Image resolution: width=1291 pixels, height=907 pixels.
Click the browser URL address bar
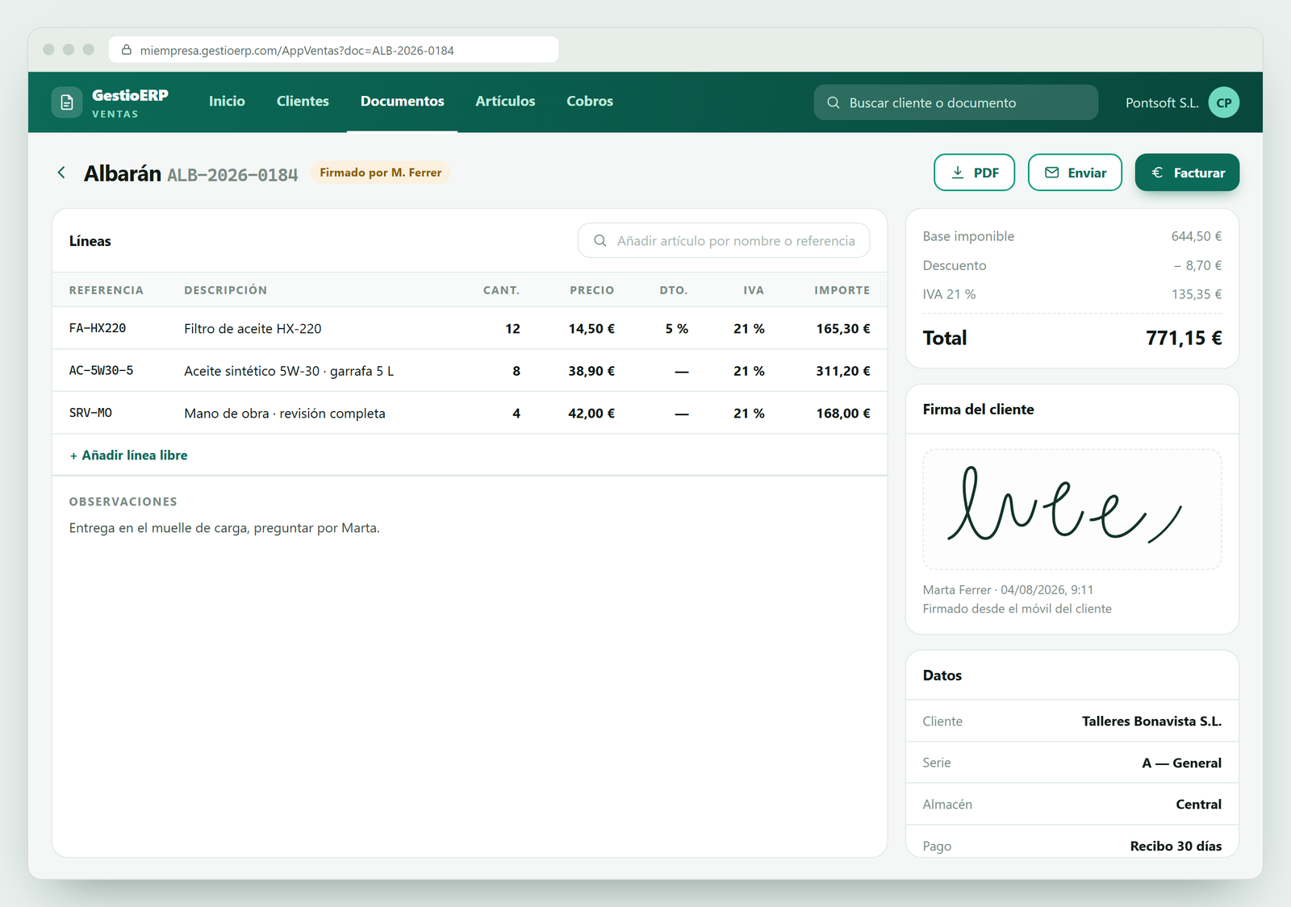[x=333, y=50]
